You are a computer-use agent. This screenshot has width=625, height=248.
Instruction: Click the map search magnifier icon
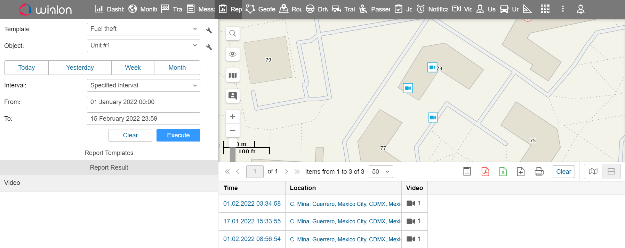[233, 33]
